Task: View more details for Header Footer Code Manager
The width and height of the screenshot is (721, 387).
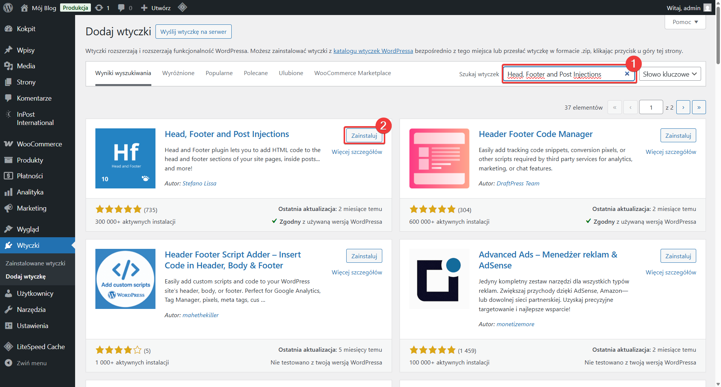Action: pos(671,152)
